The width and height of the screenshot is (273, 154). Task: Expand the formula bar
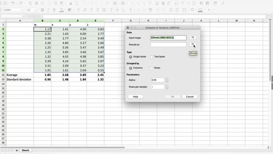click(x=268, y=16)
